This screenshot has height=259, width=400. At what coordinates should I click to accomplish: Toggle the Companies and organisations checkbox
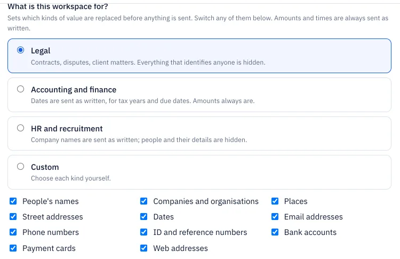143,201
